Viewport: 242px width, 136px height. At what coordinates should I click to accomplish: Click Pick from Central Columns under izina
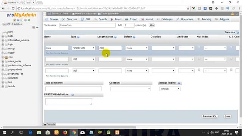coord(57,53)
